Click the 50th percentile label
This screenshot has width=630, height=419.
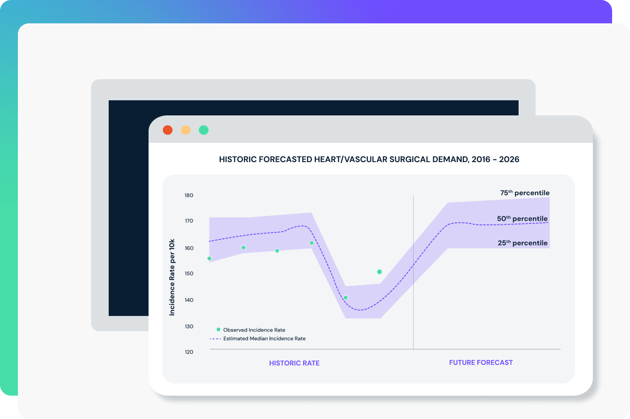tap(523, 218)
